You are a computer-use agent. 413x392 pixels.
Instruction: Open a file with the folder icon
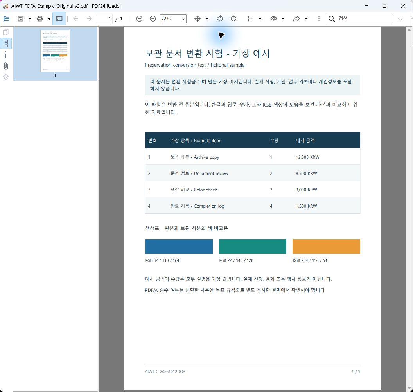(7, 19)
